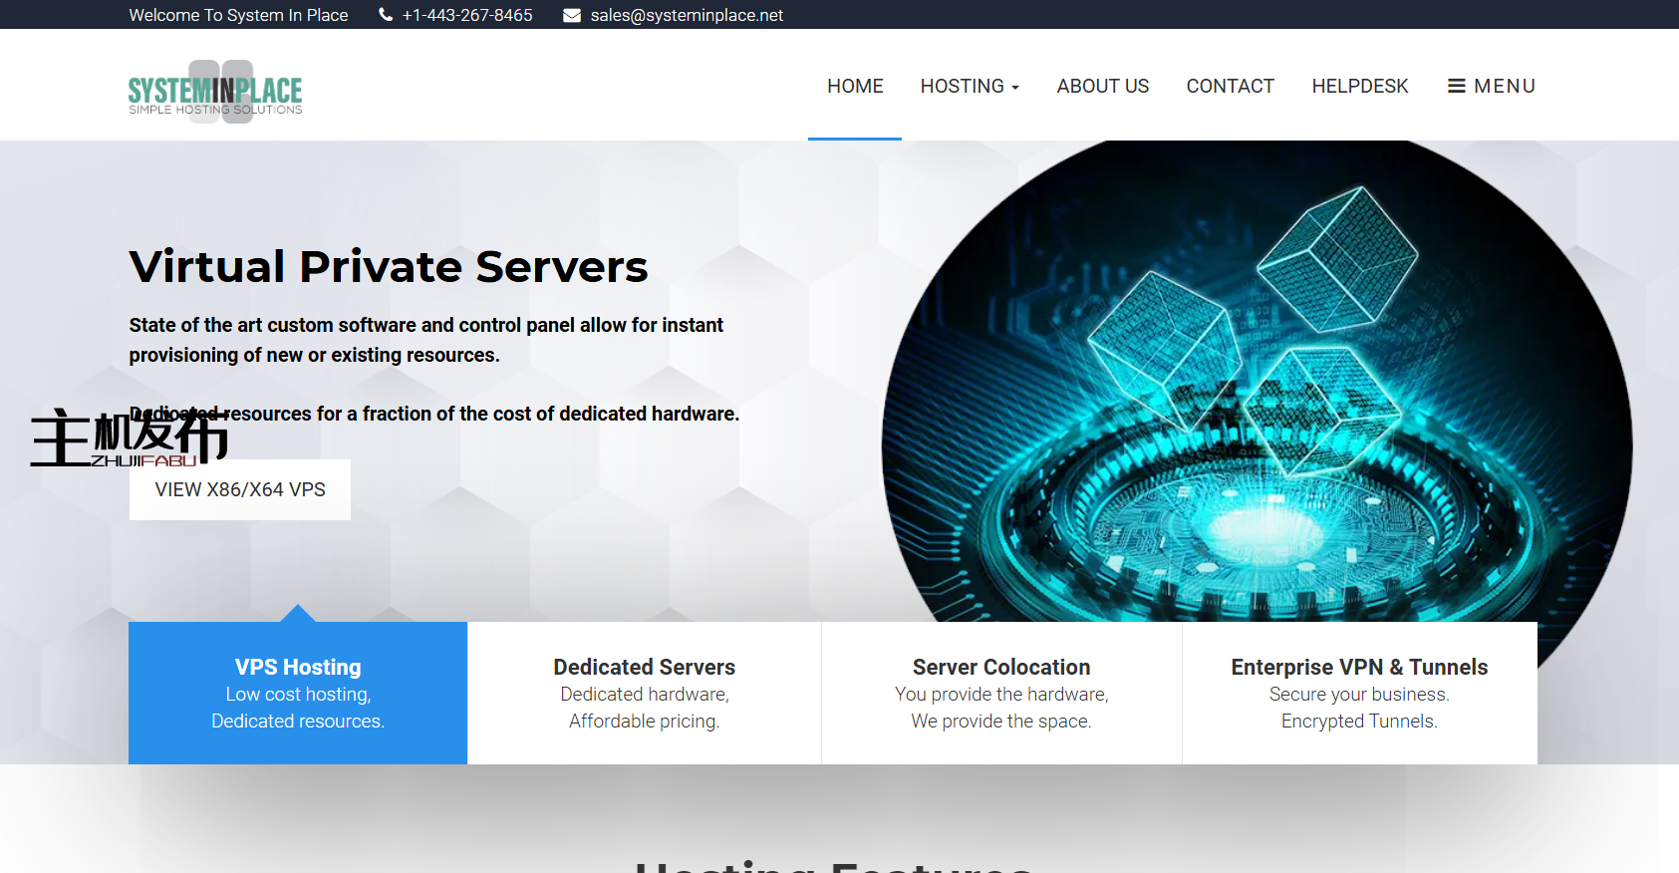Select the VPS Hosting tab

pos(298,693)
